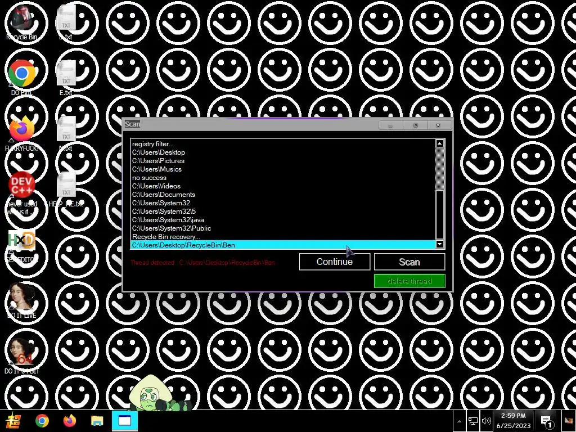
Task: Select the C:\Users\Pictures list row
Action: pos(283,160)
